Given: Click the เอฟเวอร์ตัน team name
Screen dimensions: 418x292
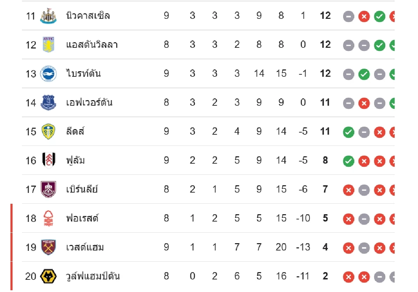Looking at the screenshot, I should click(89, 103).
